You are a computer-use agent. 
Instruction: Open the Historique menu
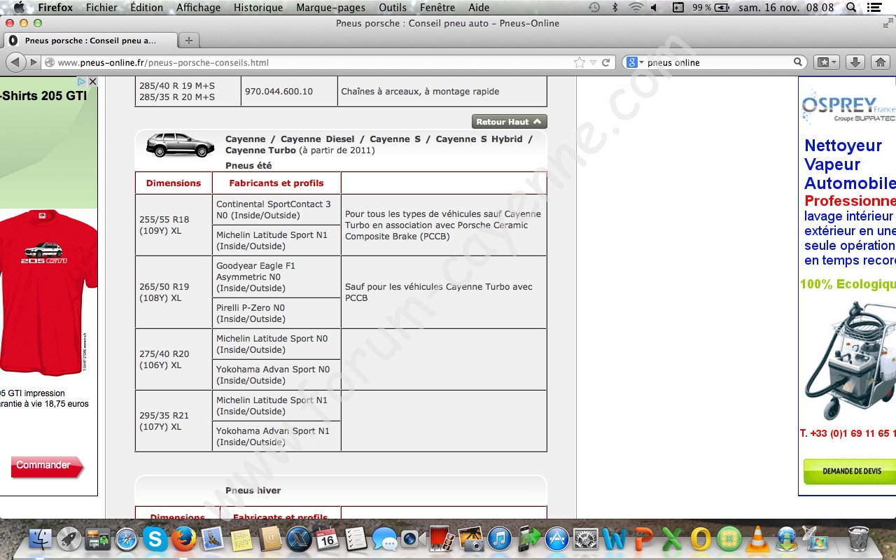(x=258, y=8)
